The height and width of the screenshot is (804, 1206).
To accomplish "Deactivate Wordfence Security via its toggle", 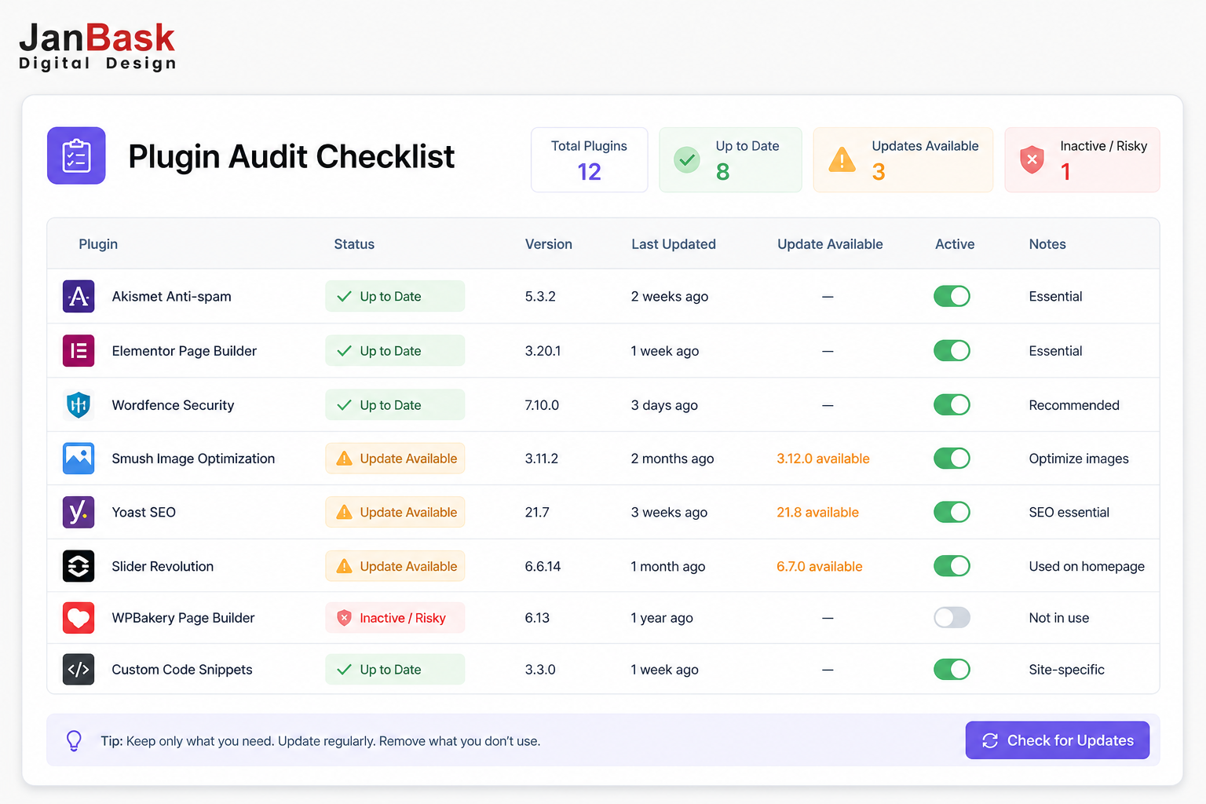I will [952, 405].
